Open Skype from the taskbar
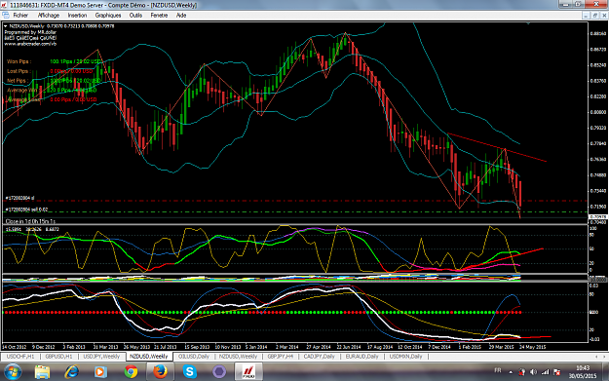The height and width of the screenshot is (381, 609). pyautogui.click(x=190, y=371)
